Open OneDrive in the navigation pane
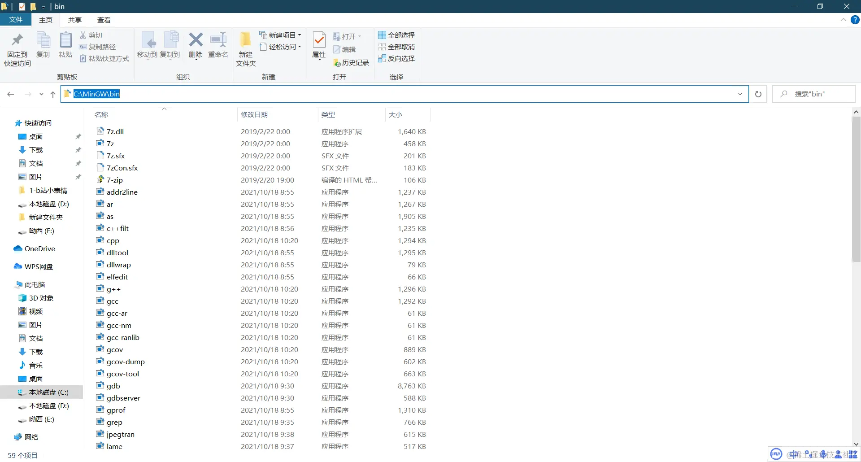This screenshot has width=861, height=462. [35, 248]
